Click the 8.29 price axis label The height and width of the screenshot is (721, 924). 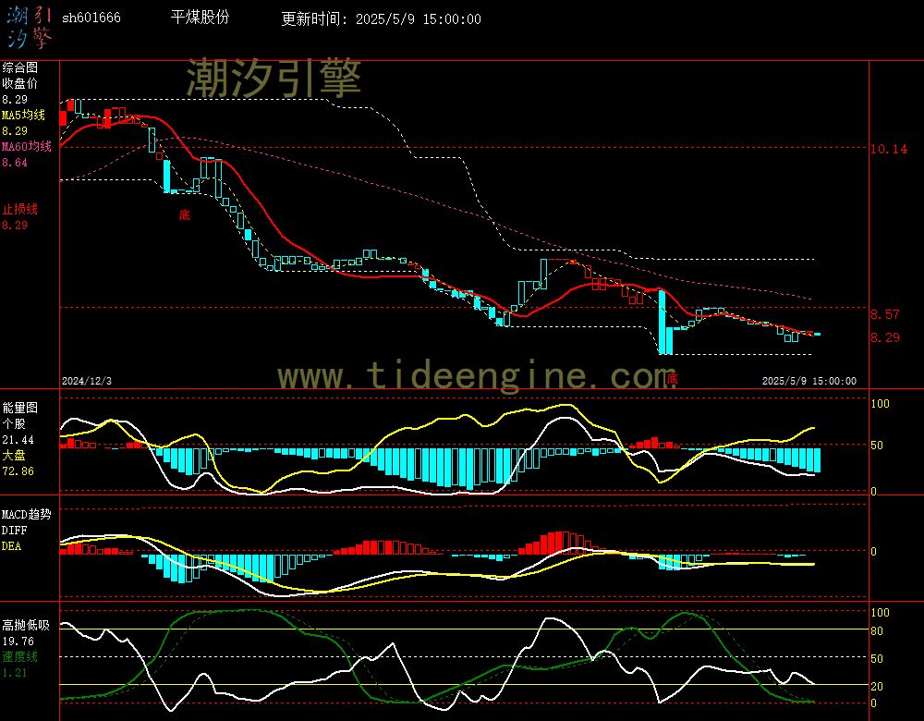point(885,337)
